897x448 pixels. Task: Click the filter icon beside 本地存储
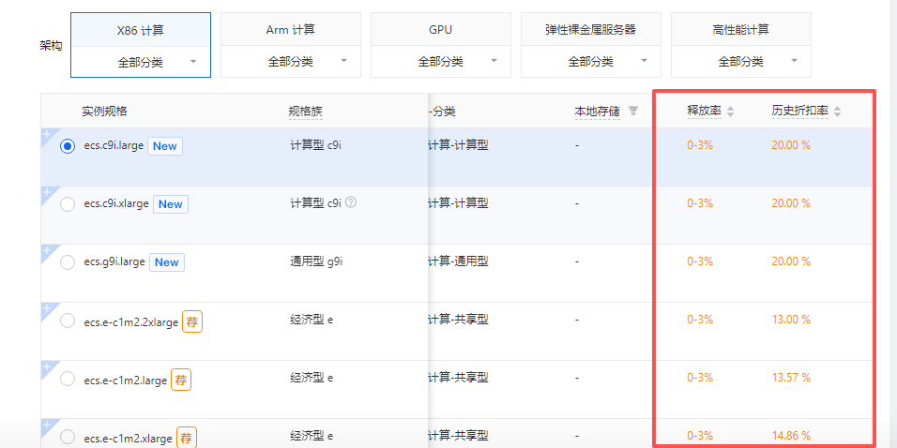click(x=633, y=111)
